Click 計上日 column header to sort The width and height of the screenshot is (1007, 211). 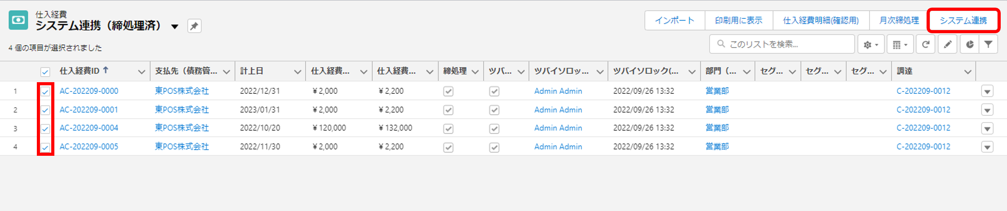click(x=252, y=71)
